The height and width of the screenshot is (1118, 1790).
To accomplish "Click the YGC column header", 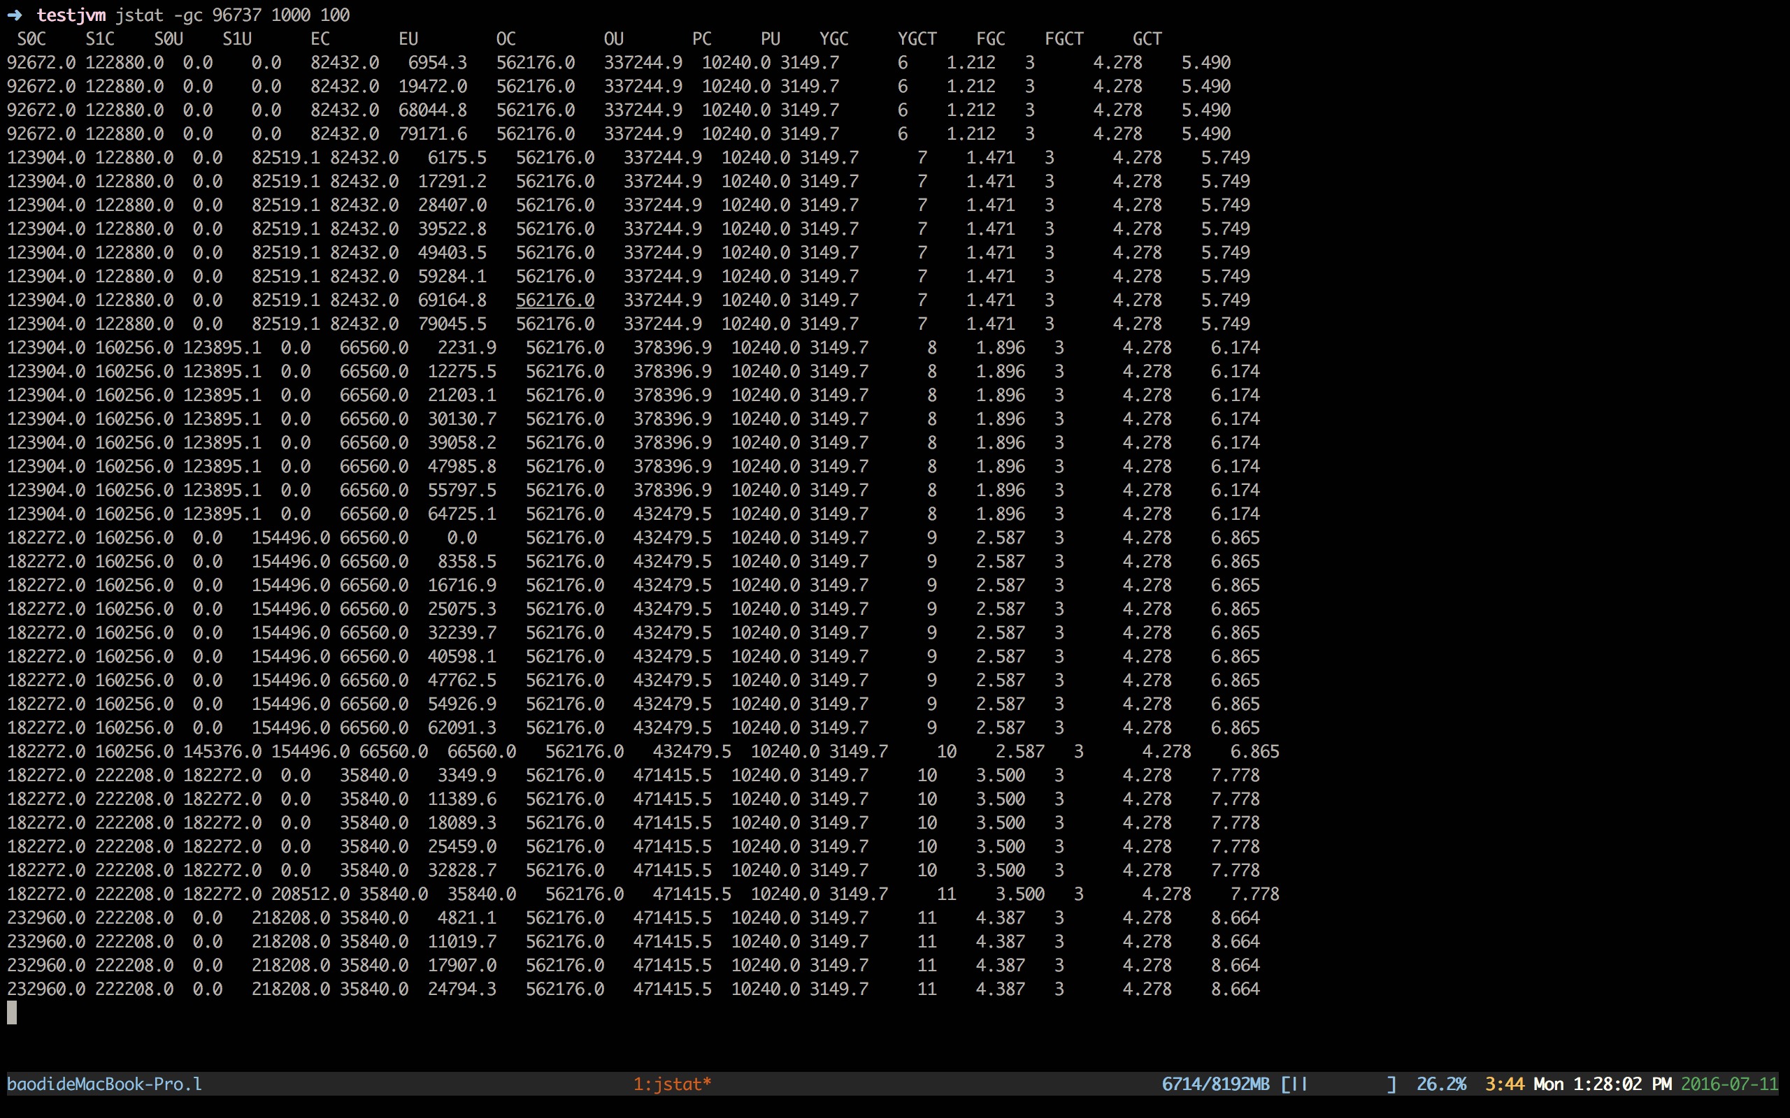I will point(834,38).
